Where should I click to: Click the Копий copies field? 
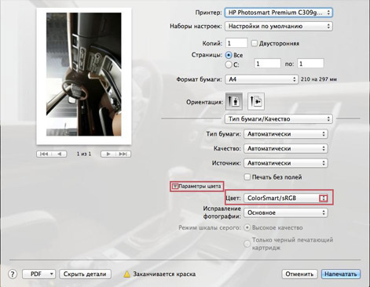point(236,43)
